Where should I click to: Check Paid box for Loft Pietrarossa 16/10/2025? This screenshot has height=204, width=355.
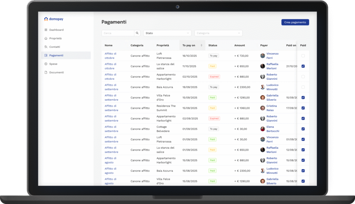click(x=303, y=56)
